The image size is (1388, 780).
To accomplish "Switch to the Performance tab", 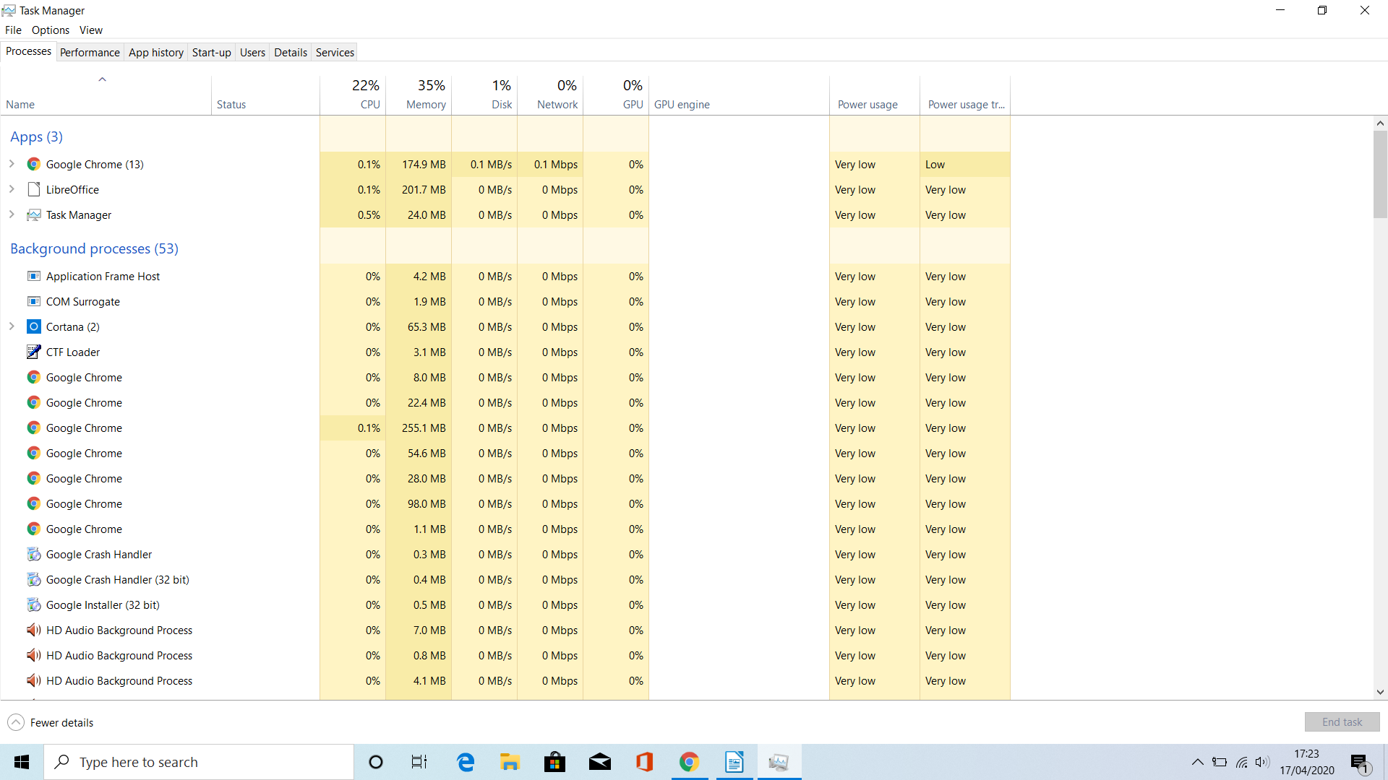I will (90, 52).
